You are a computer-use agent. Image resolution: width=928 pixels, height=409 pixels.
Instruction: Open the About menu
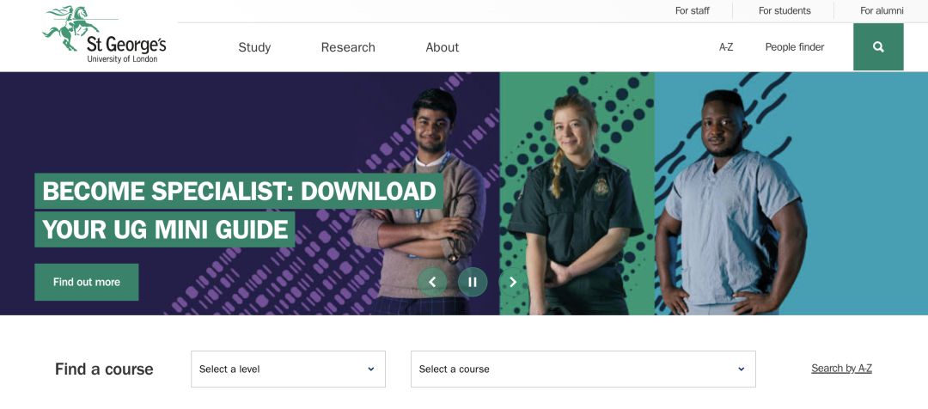point(443,47)
